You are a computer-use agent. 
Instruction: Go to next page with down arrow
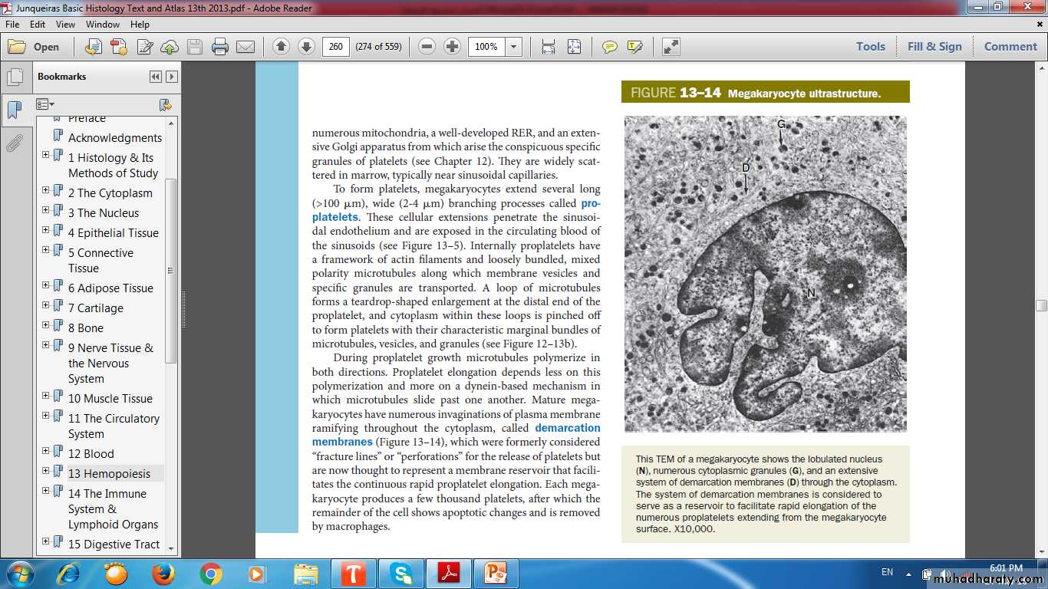[306, 47]
